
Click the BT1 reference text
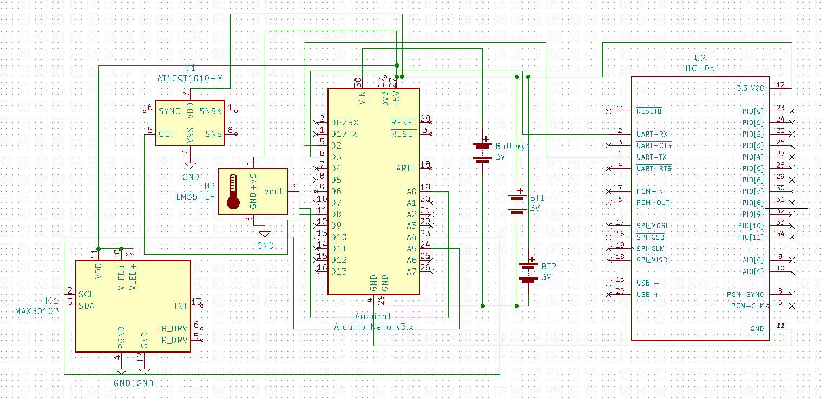[x=537, y=198]
